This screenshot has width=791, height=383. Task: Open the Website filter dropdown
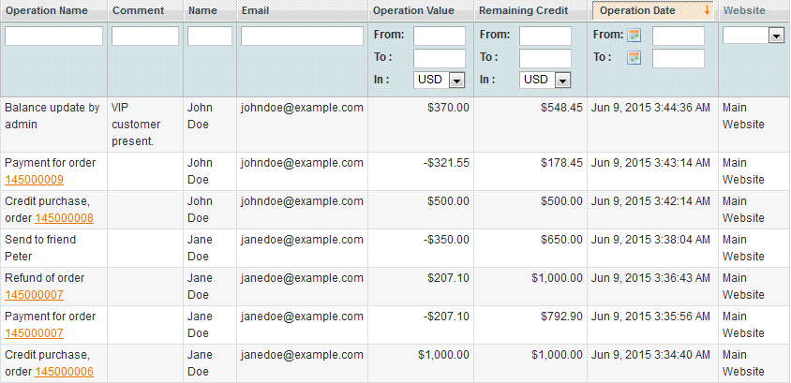754,36
